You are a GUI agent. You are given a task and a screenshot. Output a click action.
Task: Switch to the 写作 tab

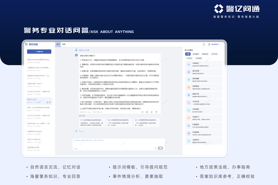pos(64,44)
